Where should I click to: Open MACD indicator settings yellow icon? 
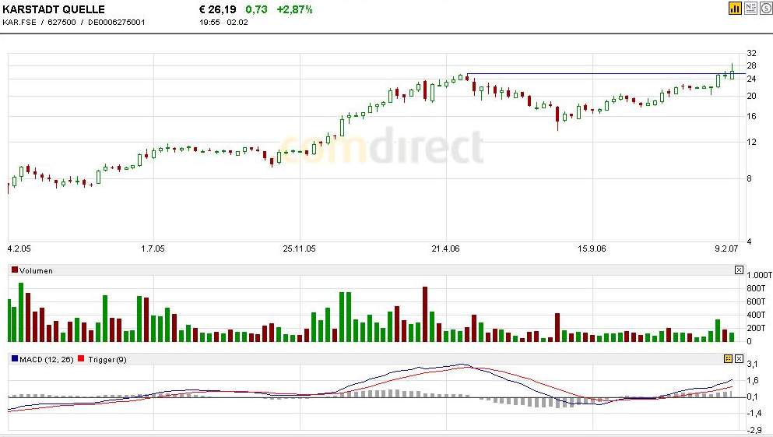pyautogui.click(x=728, y=358)
